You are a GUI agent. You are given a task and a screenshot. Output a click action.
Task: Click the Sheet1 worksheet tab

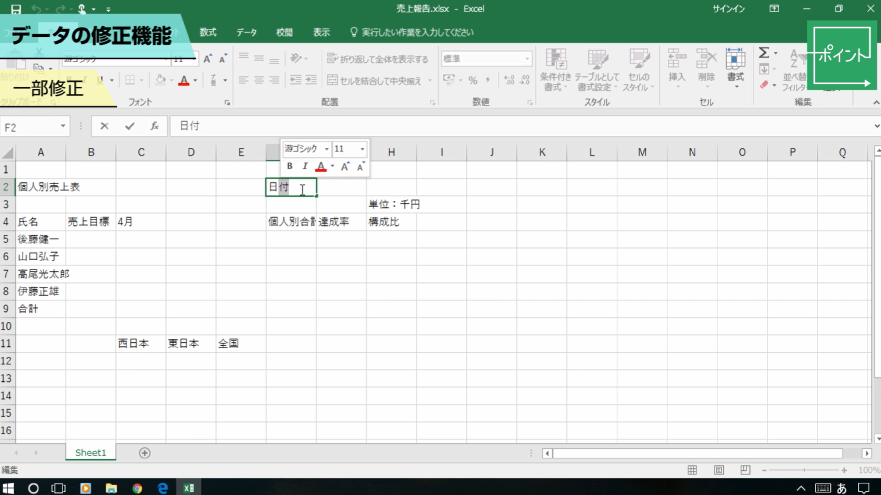pyautogui.click(x=90, y=453)
